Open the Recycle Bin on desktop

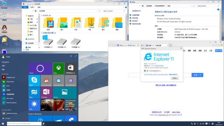pyautogui.click(x=5, y=17)
